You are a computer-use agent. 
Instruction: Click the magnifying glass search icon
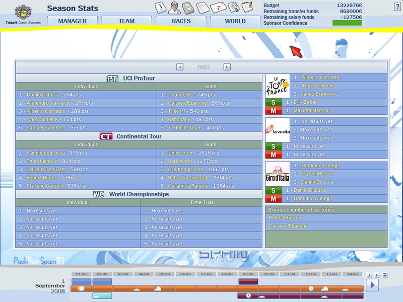click(x=233, y=8)
